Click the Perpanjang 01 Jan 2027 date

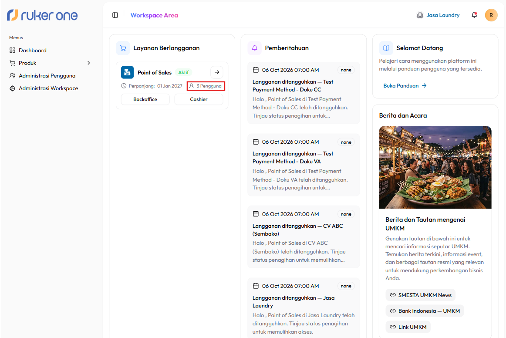pyautogui.click(x=152, y=86)
